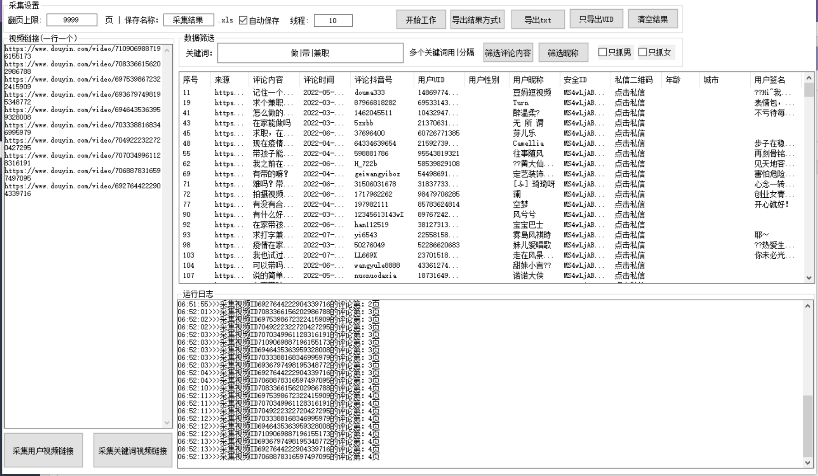Click the 保存名称 save-name field showing 采集结果
This screenshot has width=818, height=476.
(188, 19)
